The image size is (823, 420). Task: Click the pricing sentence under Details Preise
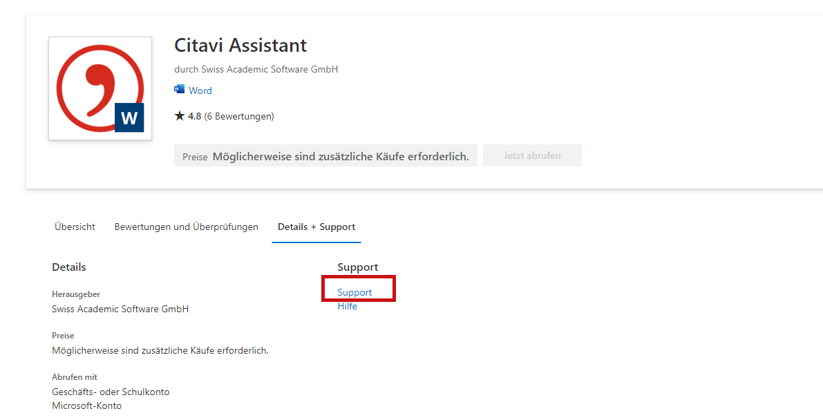pyautogui.click(x=160, y=350)
